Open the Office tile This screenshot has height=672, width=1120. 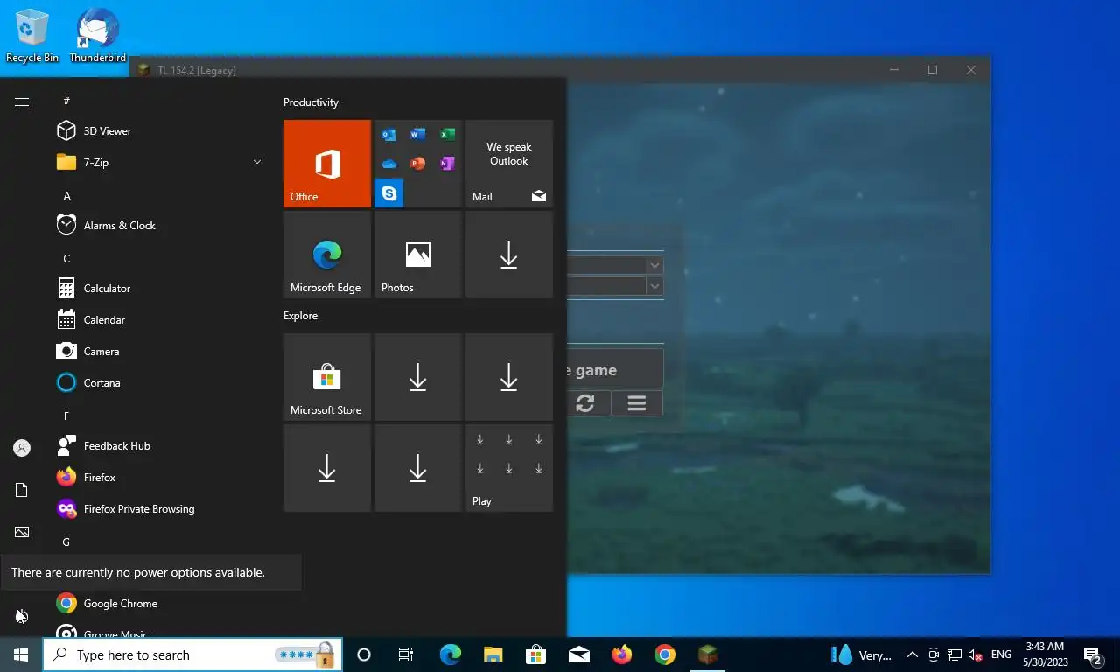327,164
